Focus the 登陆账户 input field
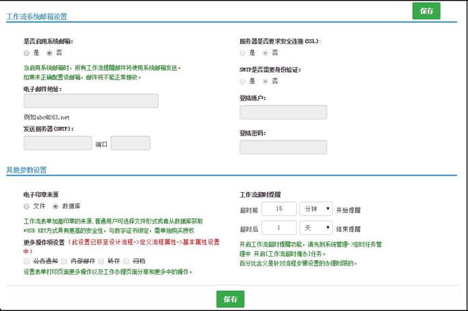 tap(283, 112)
